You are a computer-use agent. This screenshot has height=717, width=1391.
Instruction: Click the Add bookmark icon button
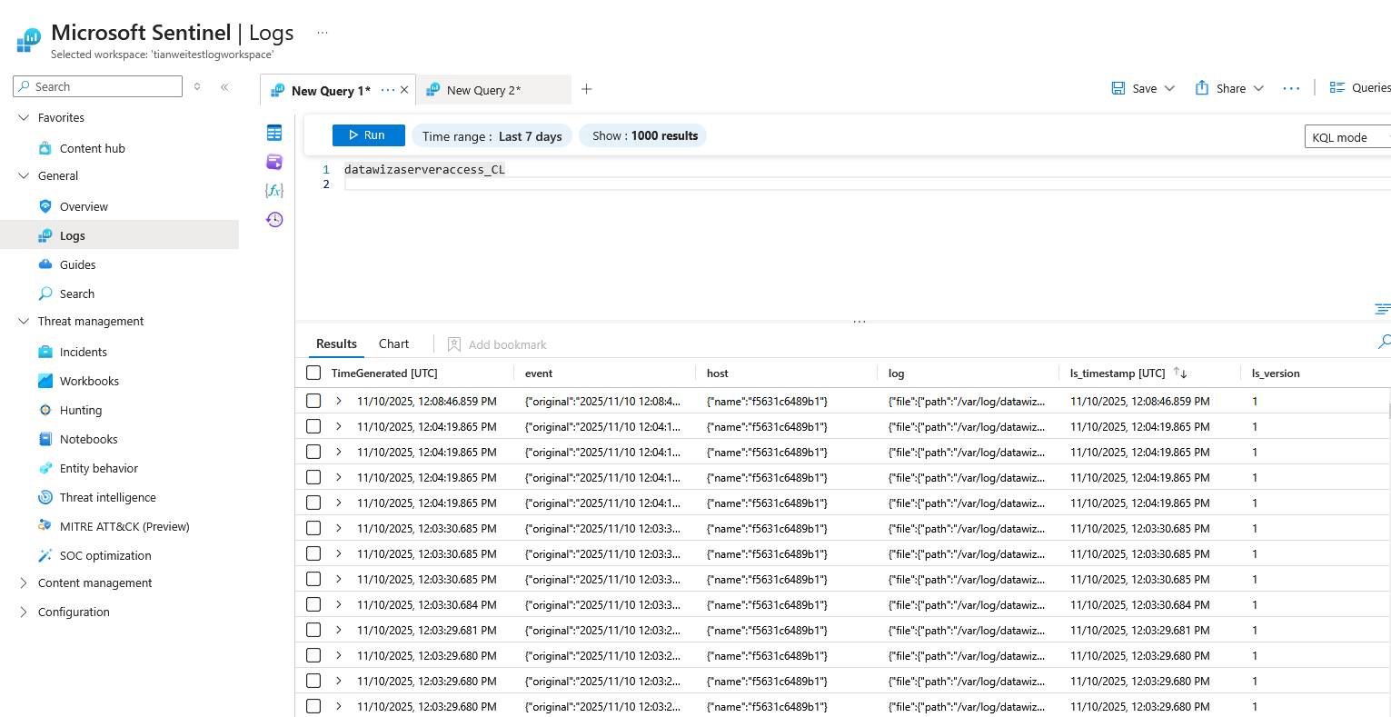(454, 344)
